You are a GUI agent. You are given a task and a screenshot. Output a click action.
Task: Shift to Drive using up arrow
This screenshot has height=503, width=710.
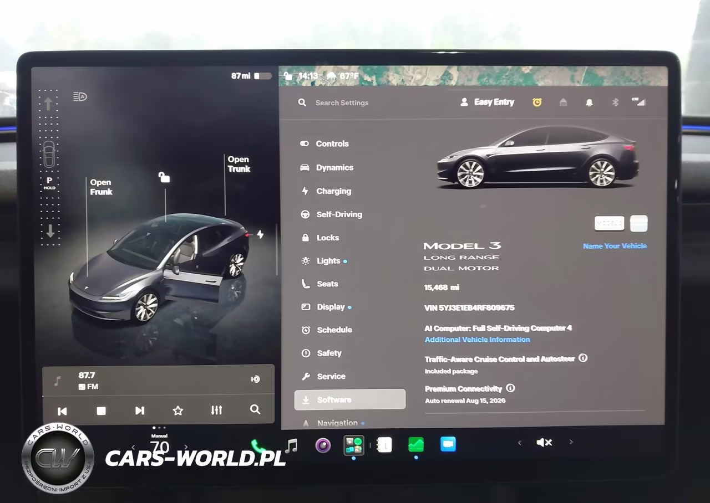click(x=49, y=104)
